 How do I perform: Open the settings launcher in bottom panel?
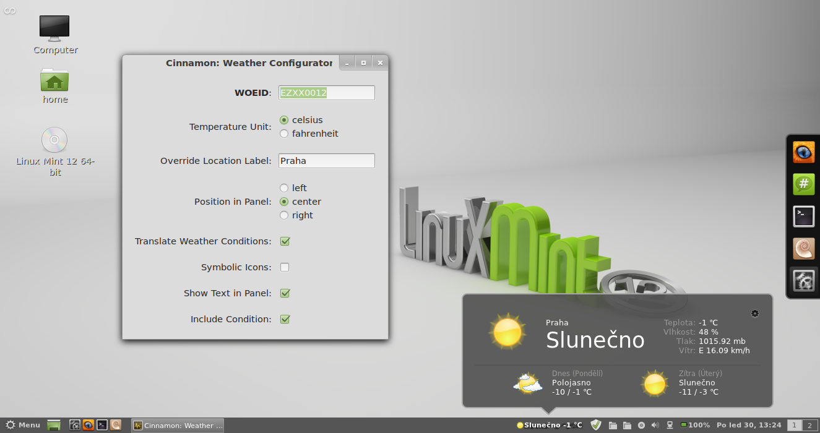pyautogui.click(x=75, y=425)
